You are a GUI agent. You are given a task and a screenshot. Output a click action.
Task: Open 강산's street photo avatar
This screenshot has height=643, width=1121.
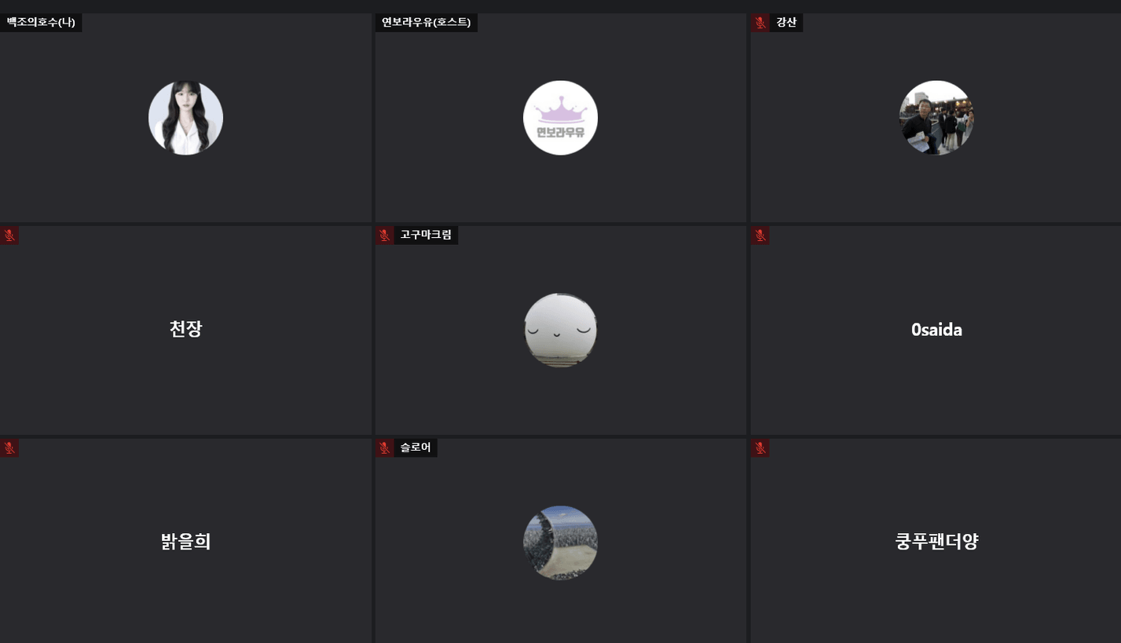point(936,118)
